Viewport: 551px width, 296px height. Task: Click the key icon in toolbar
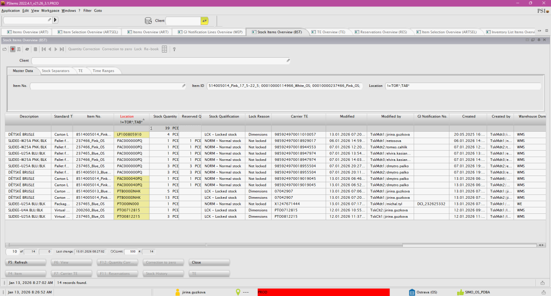pyautogui.click(x=174, y=49)
